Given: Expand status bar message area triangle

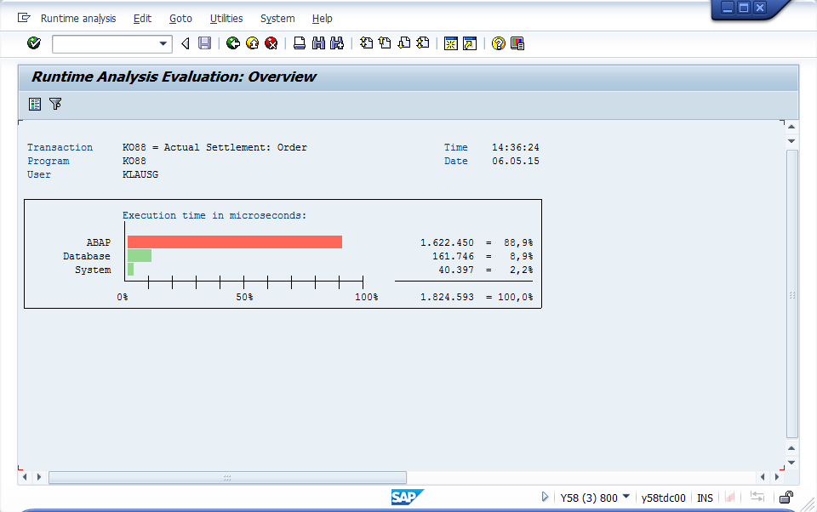Looking at the screenshot, I should pyautogui.click(x=545, y=497).
